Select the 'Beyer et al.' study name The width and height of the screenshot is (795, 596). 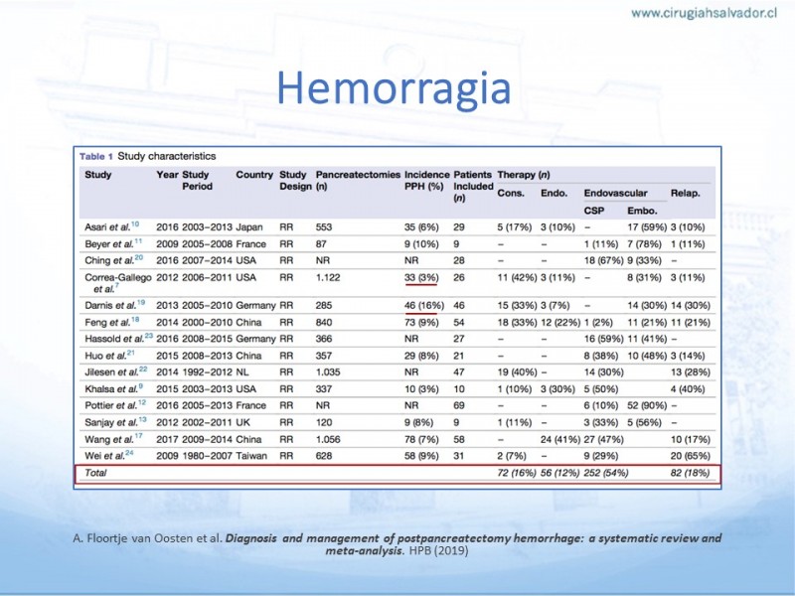coord(108,243)
